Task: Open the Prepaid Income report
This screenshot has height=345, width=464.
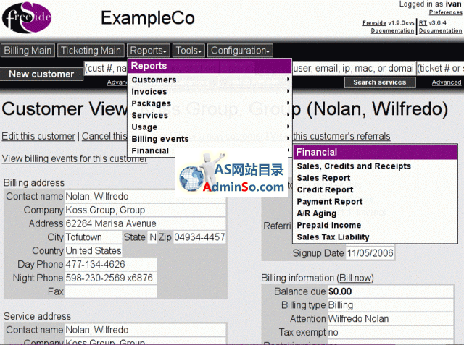Action: tap(328, 225)
